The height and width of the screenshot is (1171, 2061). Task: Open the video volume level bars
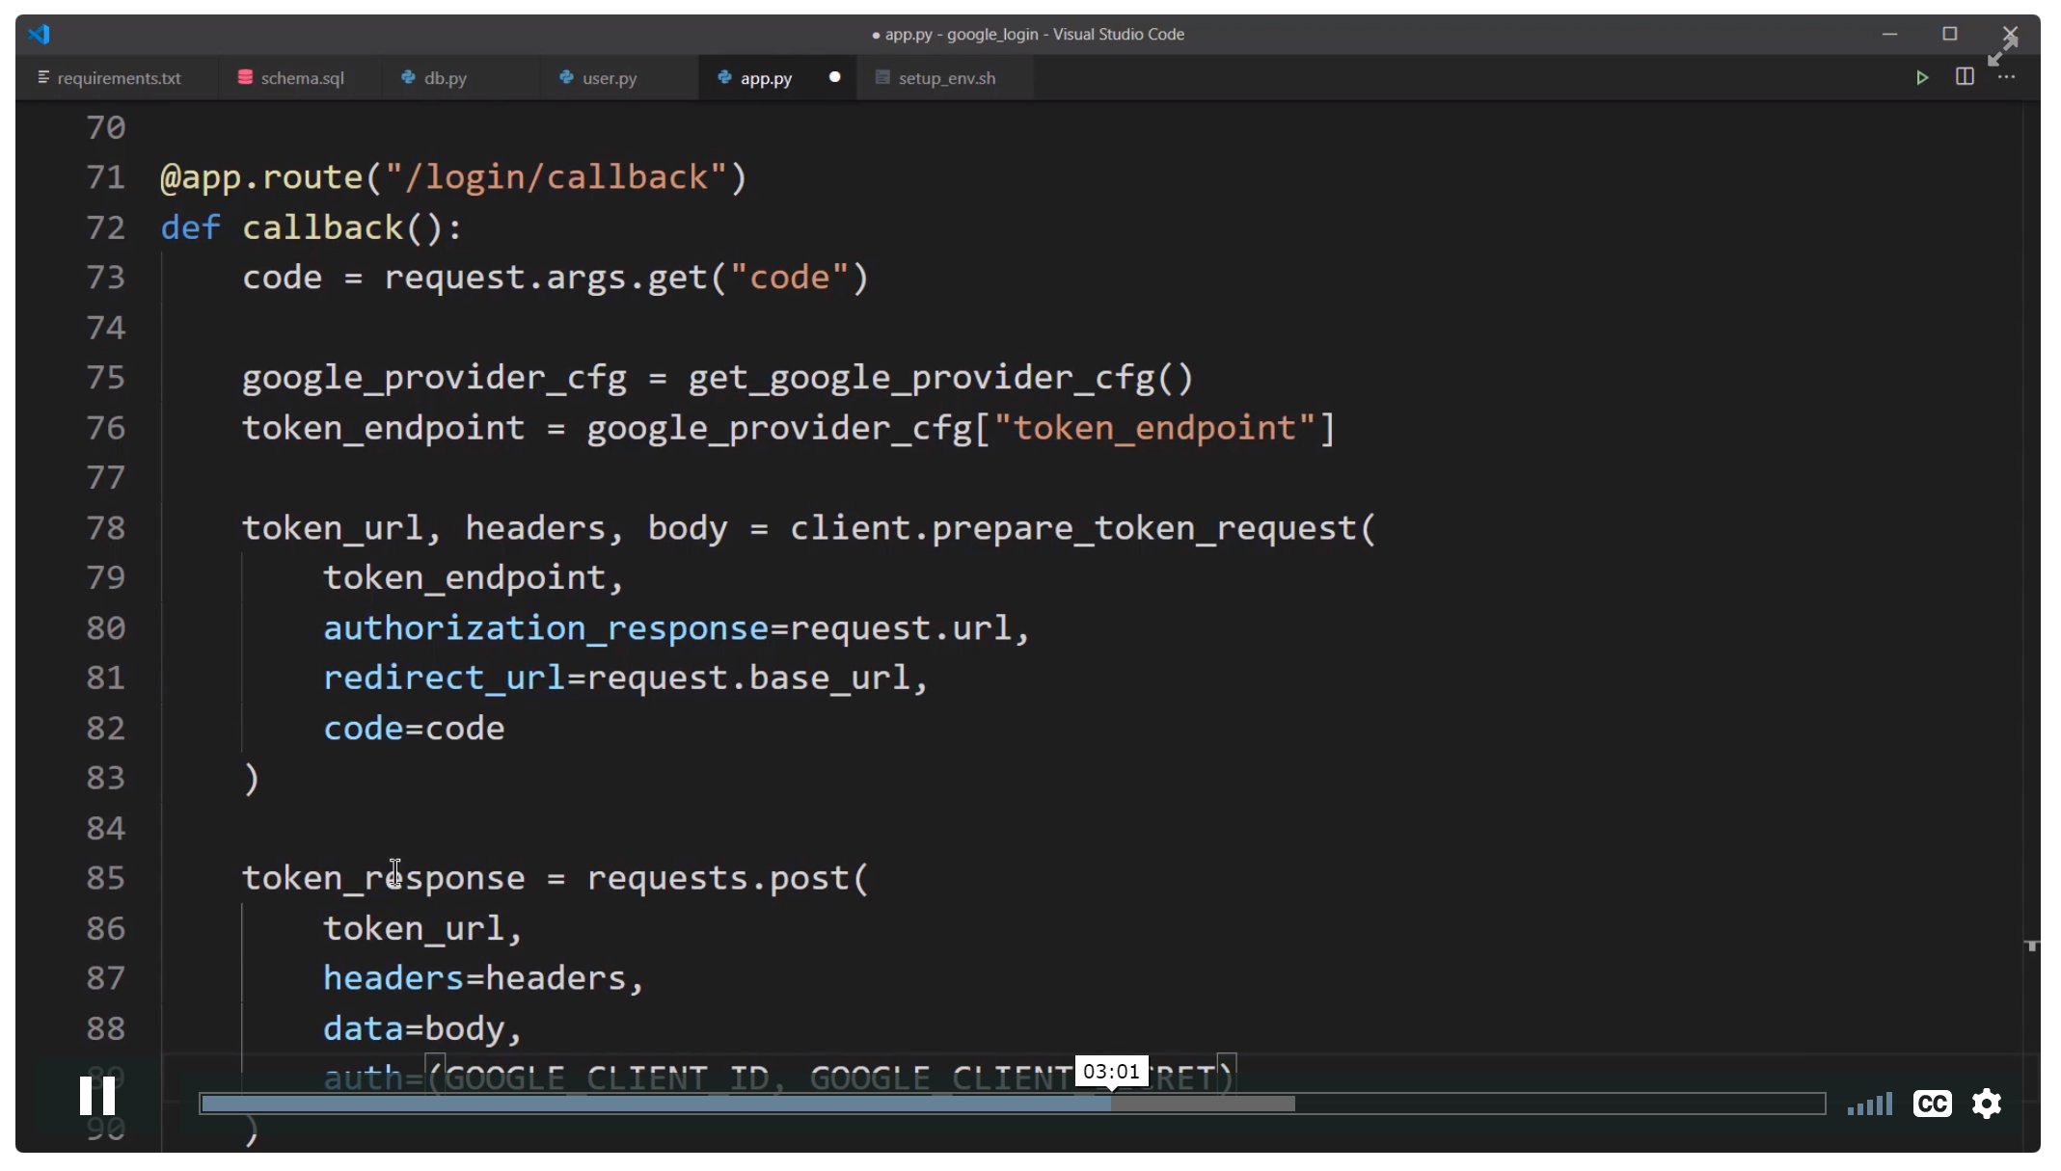pos(1869,1104)
